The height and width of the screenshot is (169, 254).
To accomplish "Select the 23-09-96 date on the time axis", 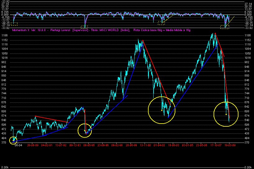I will 103,145.
